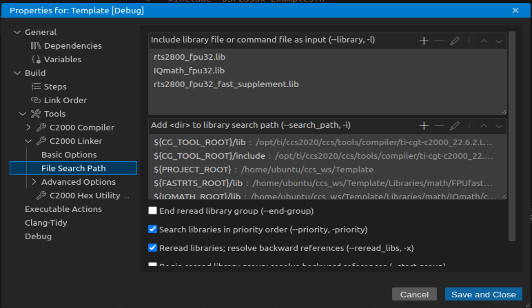
Task: Click the C2000 Compiler wrench icon
Action: (x=41, y=127)
